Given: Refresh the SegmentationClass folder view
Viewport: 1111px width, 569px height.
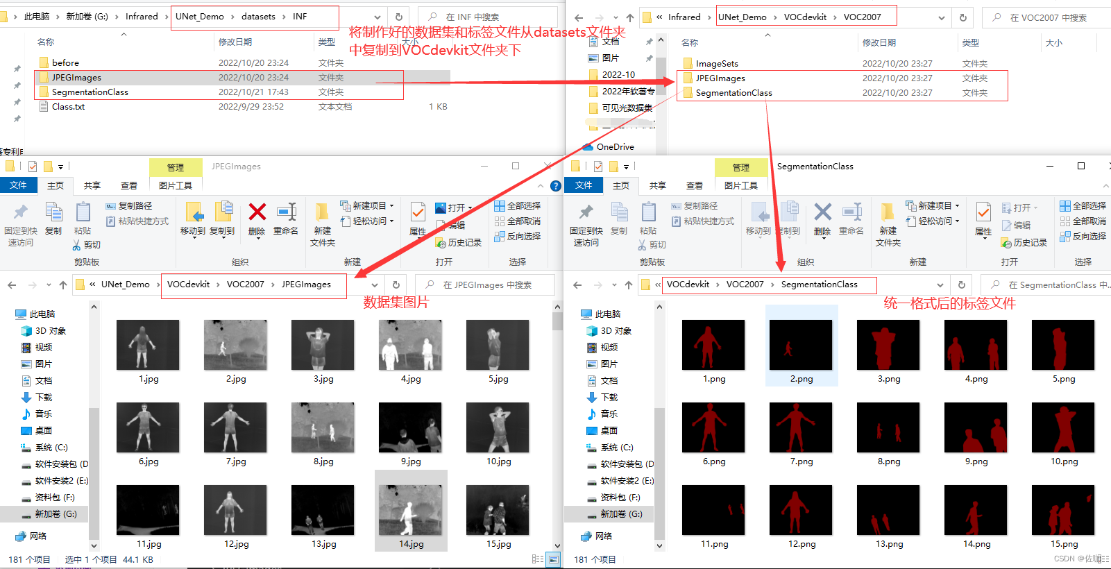Looking at the screenshot, I should (x=961, y=285).
